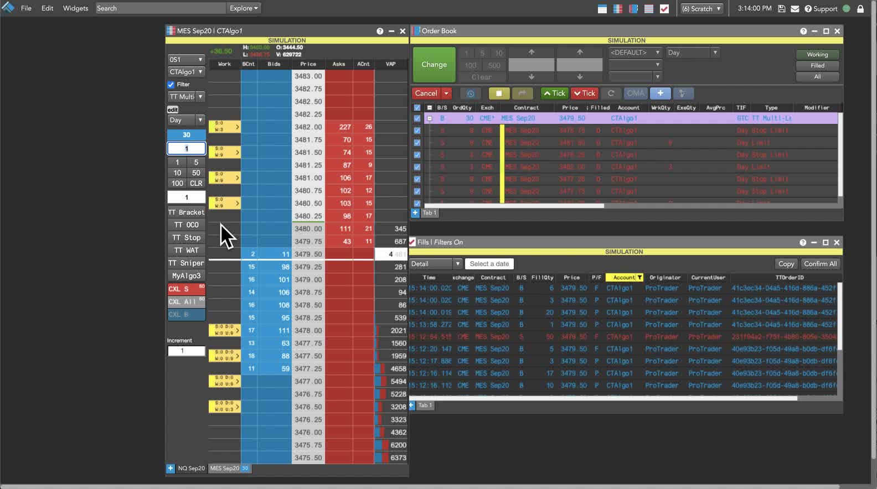The height and width of the screenshot is (489, 877).
Task: Click the order history clock icon in the Order Book
Action: tap(471, 93)
